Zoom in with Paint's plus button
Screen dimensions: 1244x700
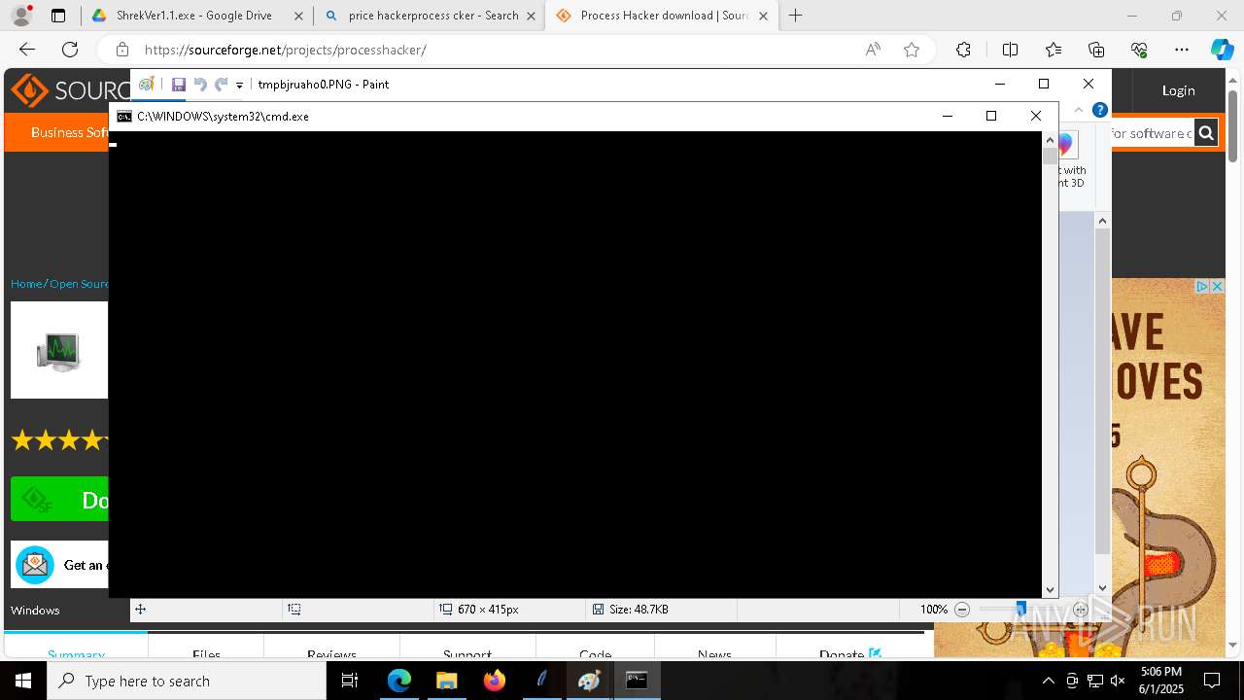click(1080, 610)
